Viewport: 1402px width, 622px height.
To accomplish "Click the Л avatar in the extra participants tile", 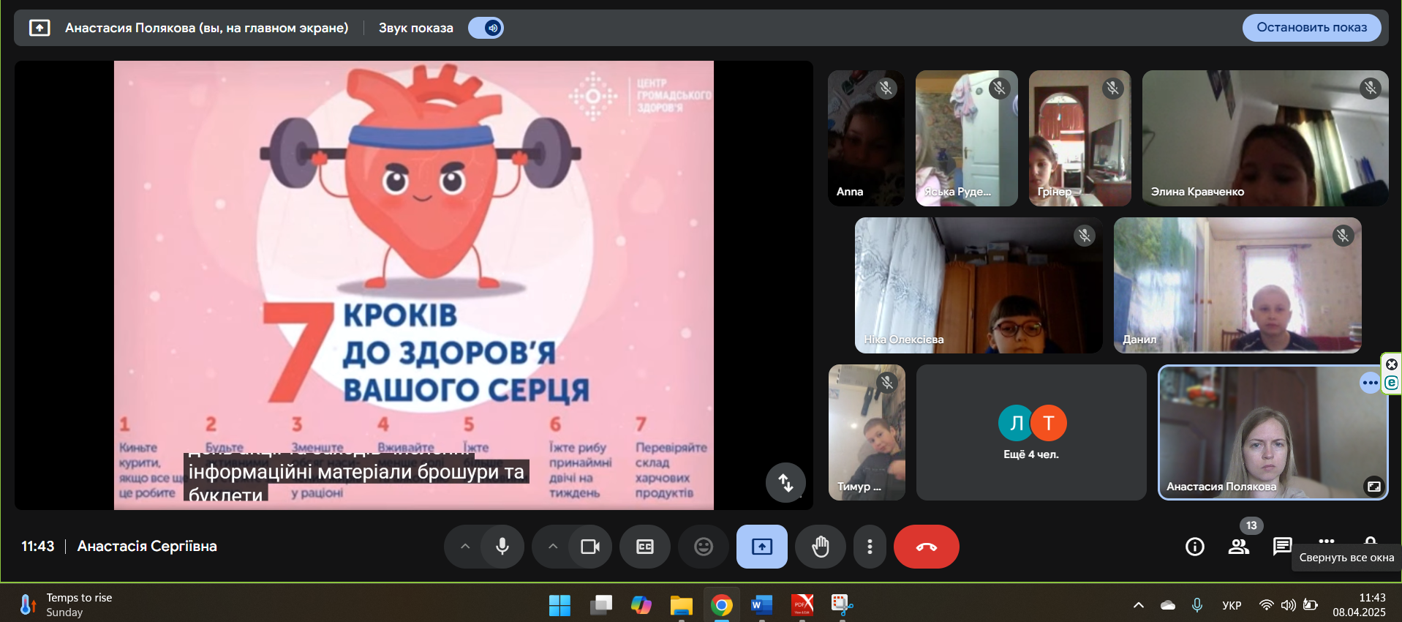I will 1016,423.
